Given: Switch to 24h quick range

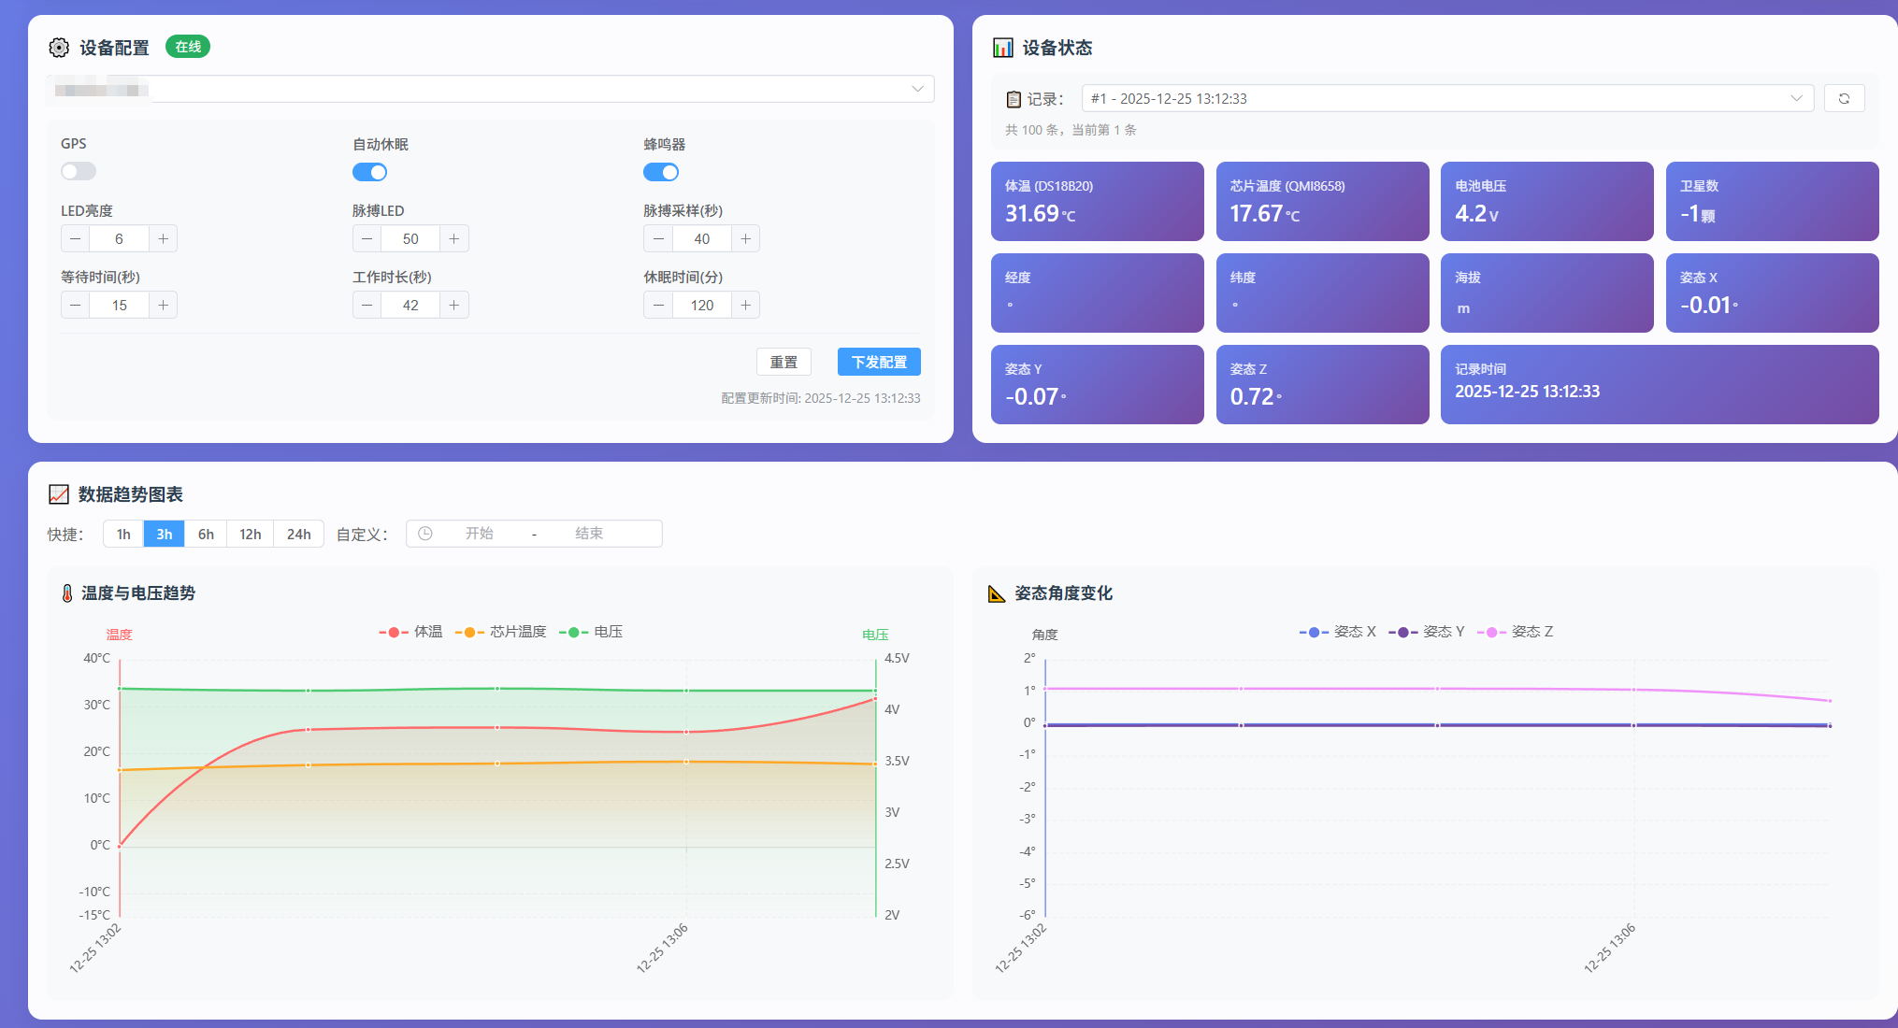Looking at the screenshot, I should tap(298, 534).
